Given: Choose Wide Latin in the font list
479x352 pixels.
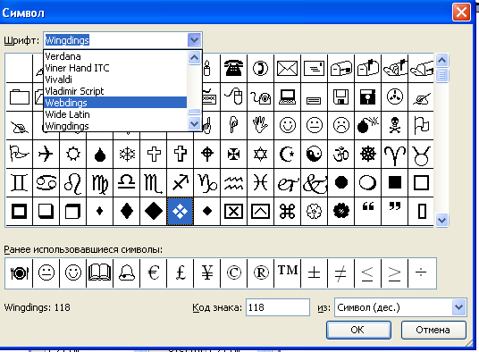Looking at the screenshot, I should (115, 114).
